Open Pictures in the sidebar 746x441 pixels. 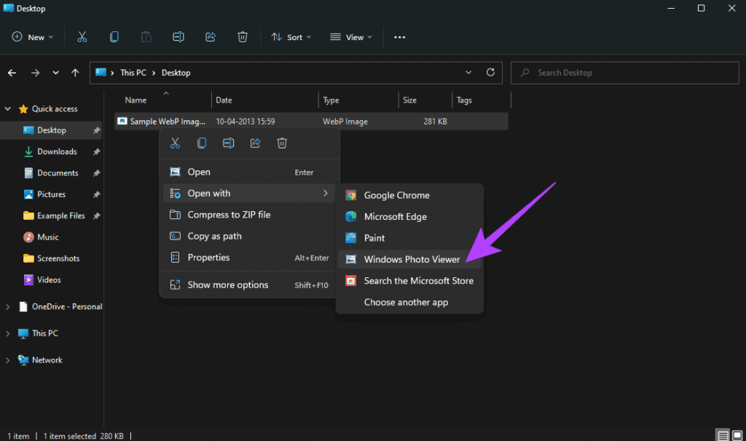52,194
